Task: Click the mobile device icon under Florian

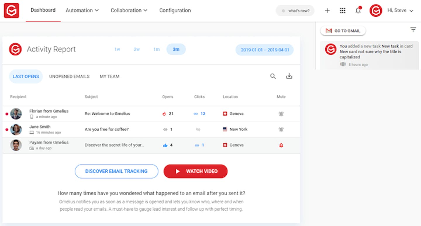Action: tap(32, 117)
